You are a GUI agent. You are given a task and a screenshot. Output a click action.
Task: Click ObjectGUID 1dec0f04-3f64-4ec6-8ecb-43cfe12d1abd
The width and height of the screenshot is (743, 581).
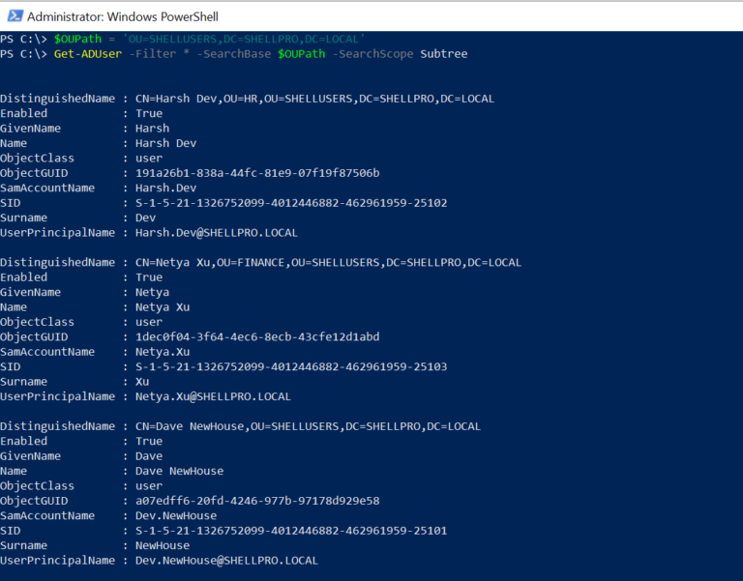tap(257, 336)
